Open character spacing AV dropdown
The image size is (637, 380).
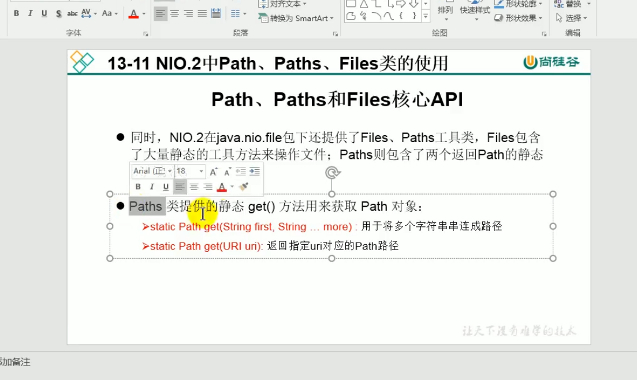click(89, 13)
